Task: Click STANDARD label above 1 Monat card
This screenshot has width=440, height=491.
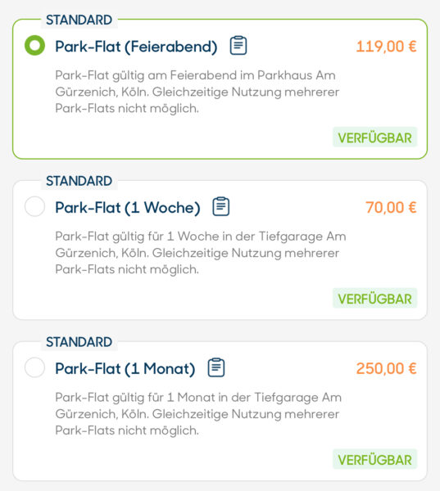Action: coord(79,342)
